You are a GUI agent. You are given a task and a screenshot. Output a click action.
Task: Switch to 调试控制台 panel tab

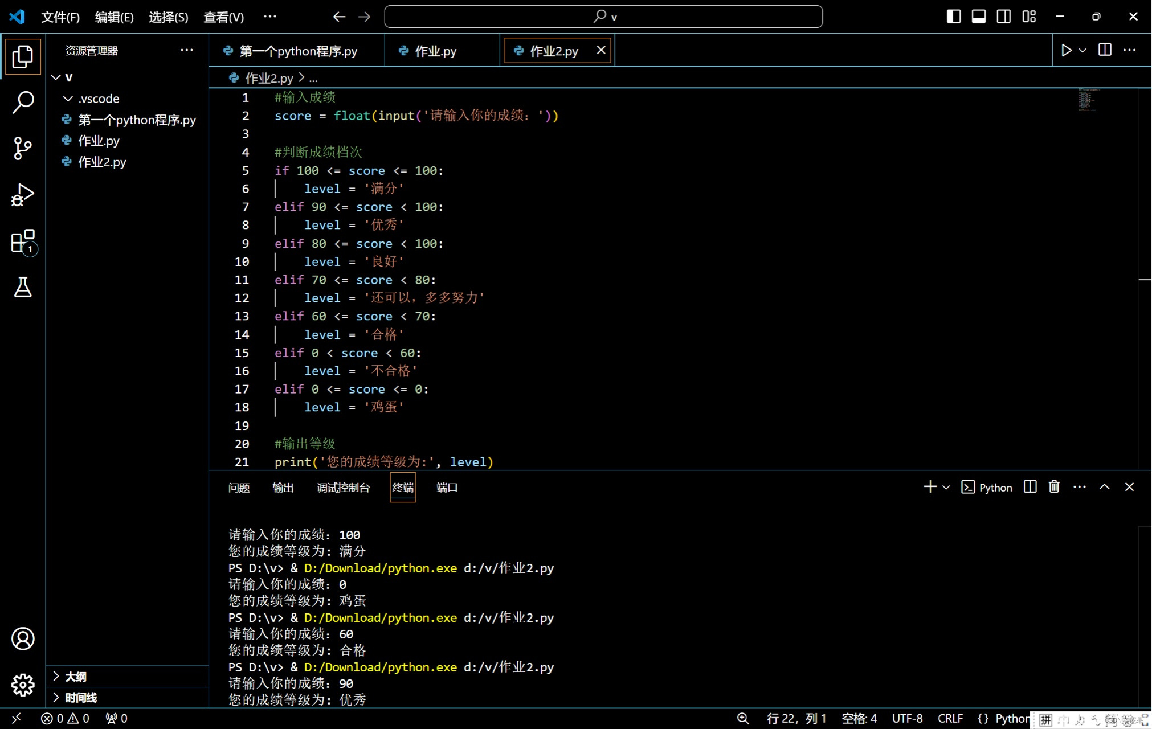click(343, 488)
